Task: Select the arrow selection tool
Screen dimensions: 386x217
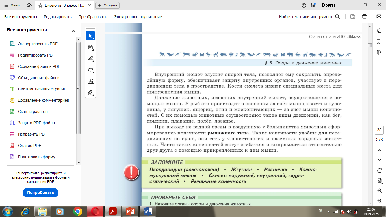Action: pyautogui.click(x=90, y=36)
